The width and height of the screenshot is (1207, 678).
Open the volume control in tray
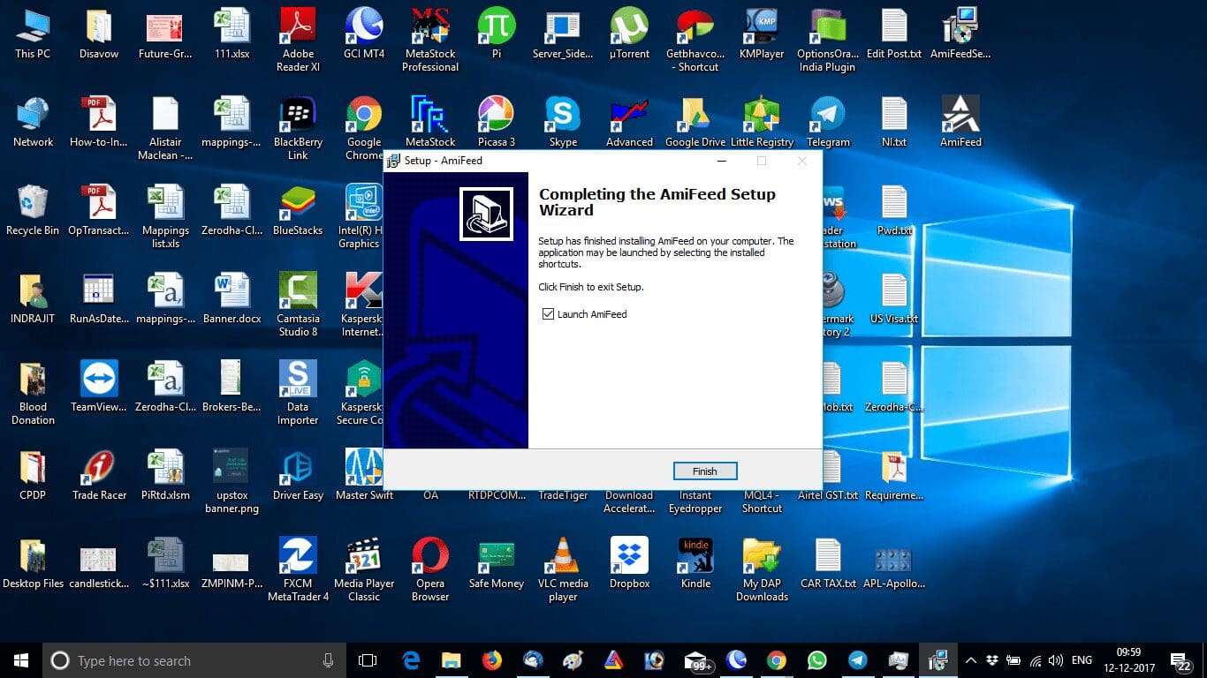coord(1054,660)
